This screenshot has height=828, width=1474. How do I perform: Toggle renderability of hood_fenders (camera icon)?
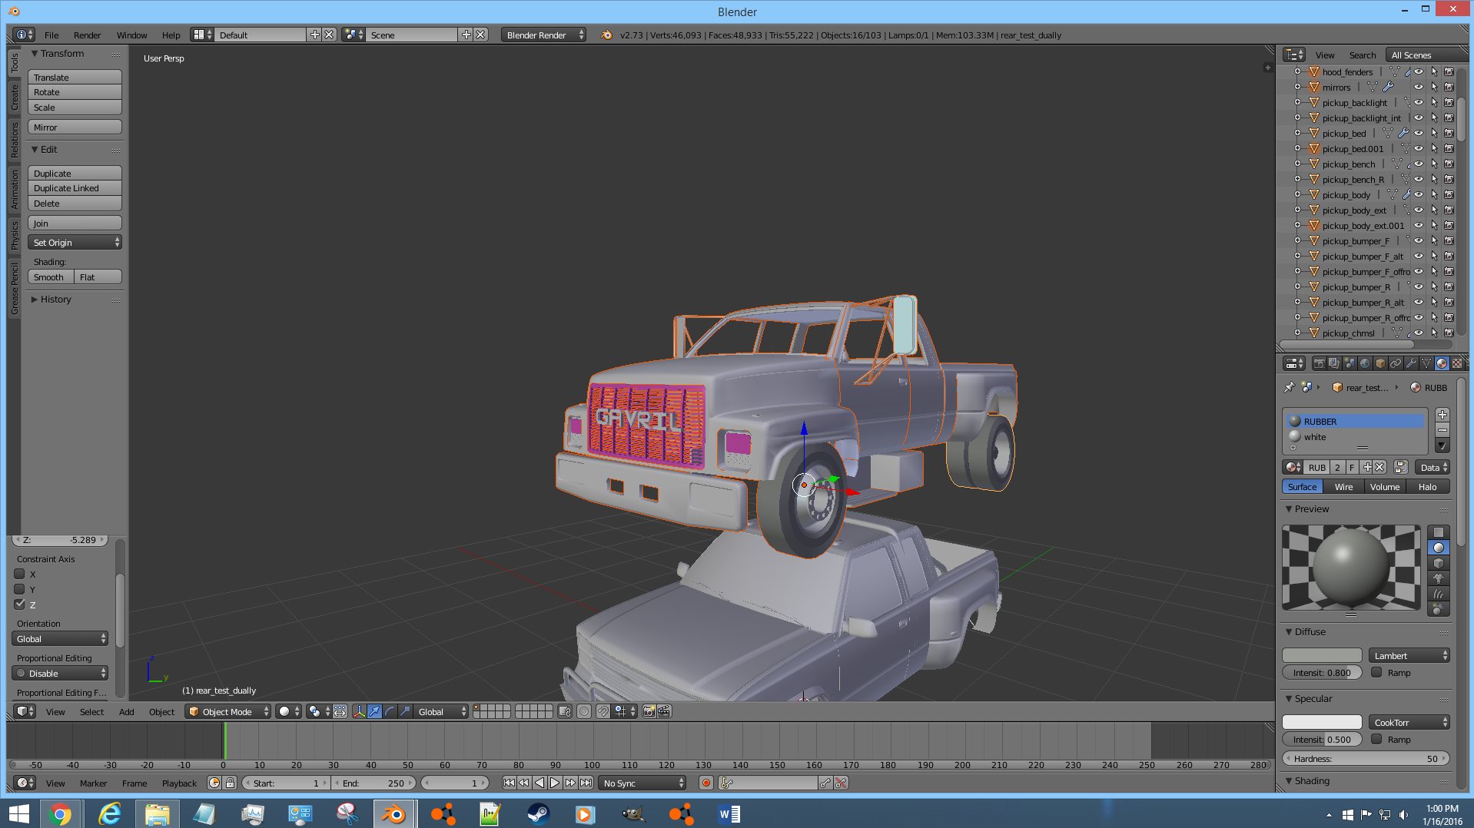(x=1449, y=71)
